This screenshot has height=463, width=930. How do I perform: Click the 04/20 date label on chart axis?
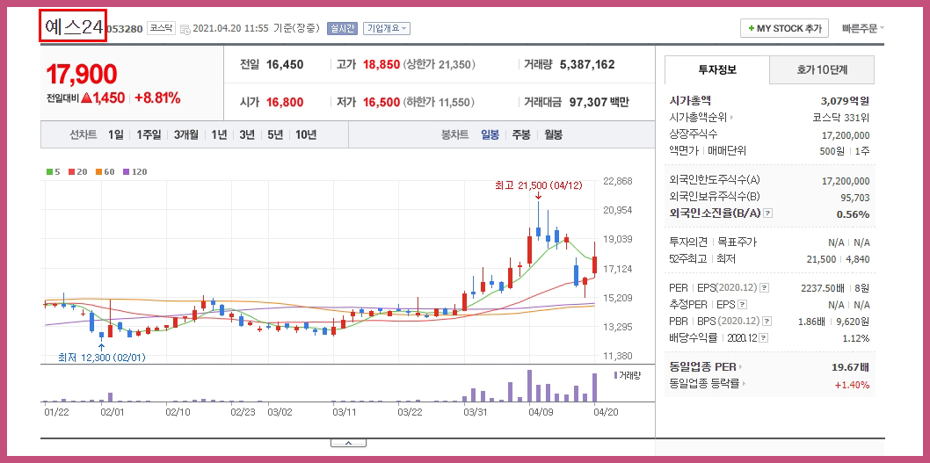(x=605, y=411)
